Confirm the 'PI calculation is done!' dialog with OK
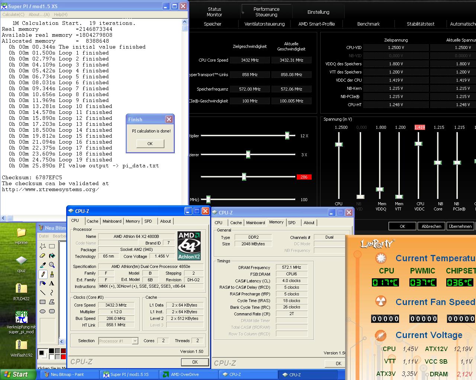This screenshot has height=380, width=476. [150, 144]
